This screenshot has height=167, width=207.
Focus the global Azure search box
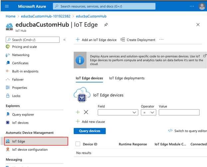click(104, 6)
